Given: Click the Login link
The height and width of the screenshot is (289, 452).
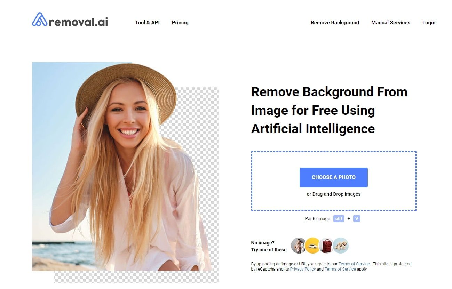Looking at the screenshot, I should pos(429,23).
